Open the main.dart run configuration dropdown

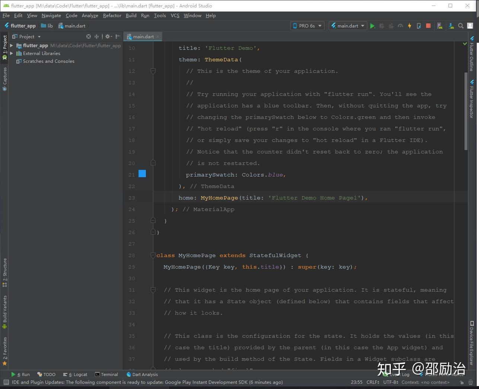click(348, 26)
